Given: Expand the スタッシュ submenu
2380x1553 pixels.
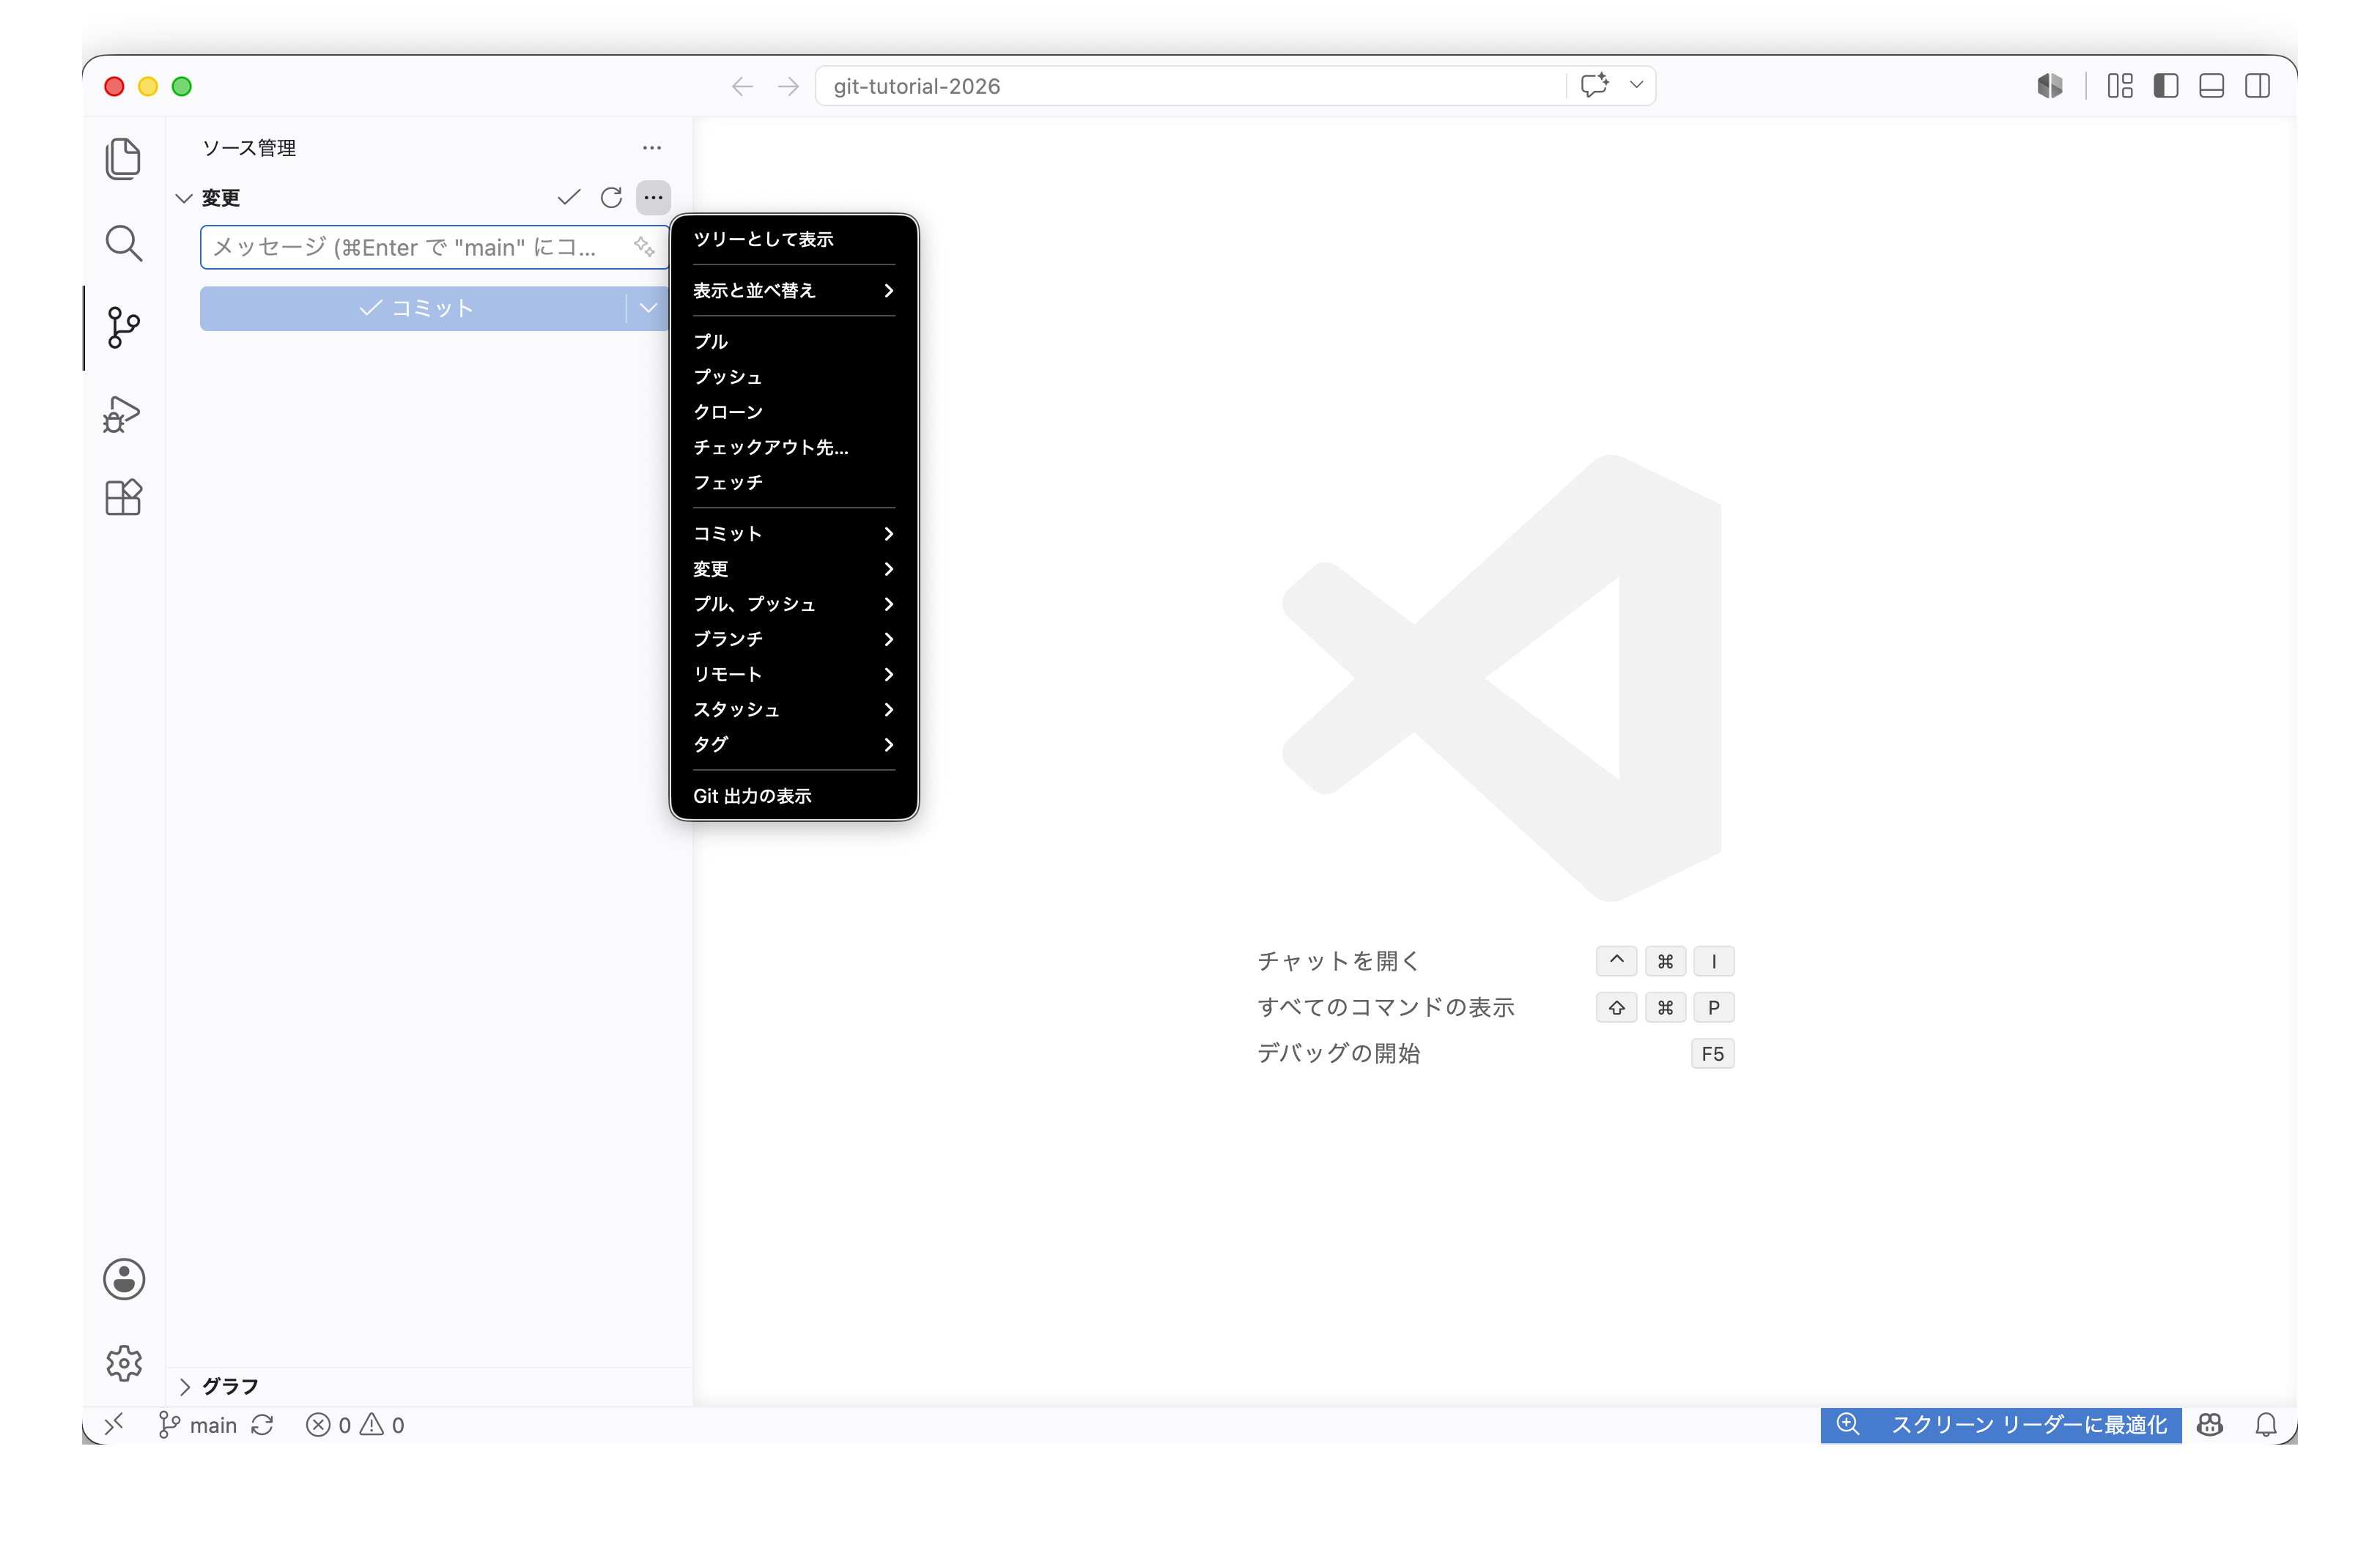Looking at the screenshot, I should point(794,710).
